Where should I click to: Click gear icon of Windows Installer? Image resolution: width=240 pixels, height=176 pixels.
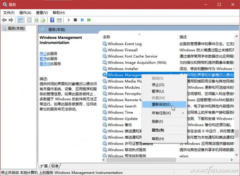coord(105,69)
